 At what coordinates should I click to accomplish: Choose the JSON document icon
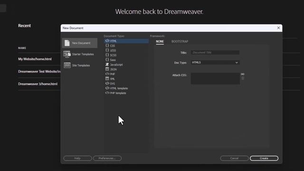(x=107, y=69)
